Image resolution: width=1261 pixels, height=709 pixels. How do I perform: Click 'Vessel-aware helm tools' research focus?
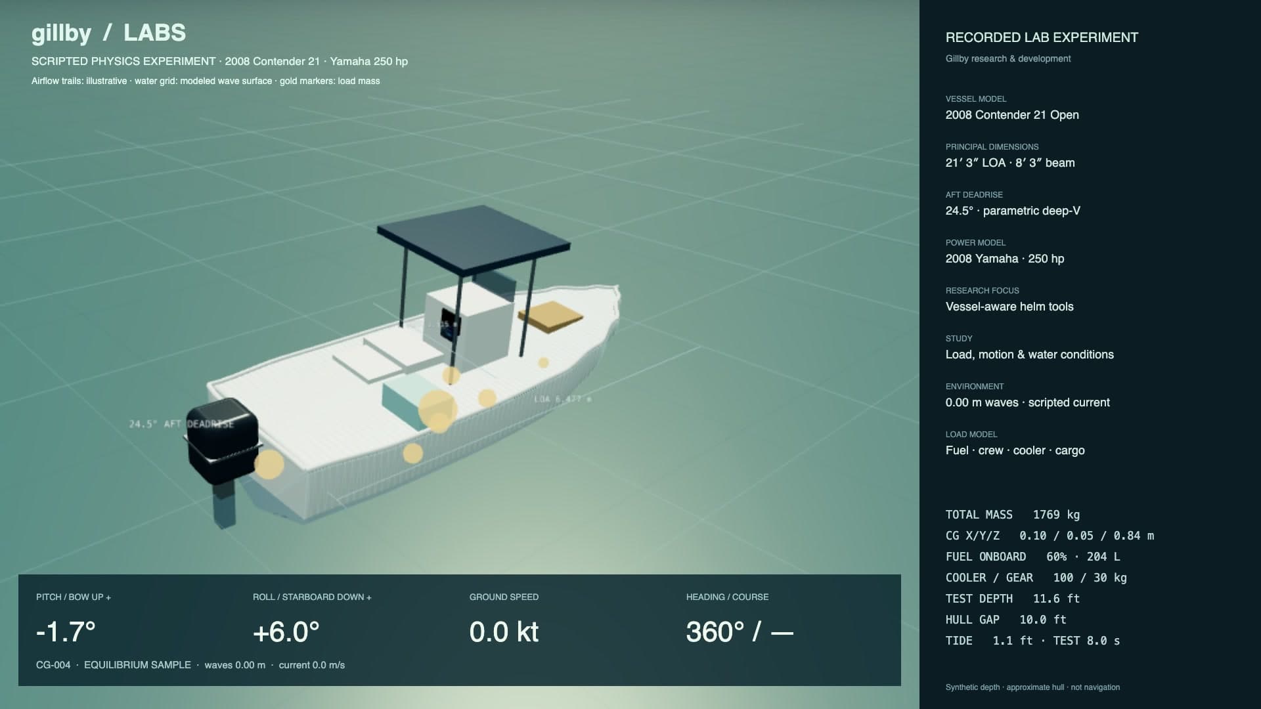click(x=1009, y=307)
